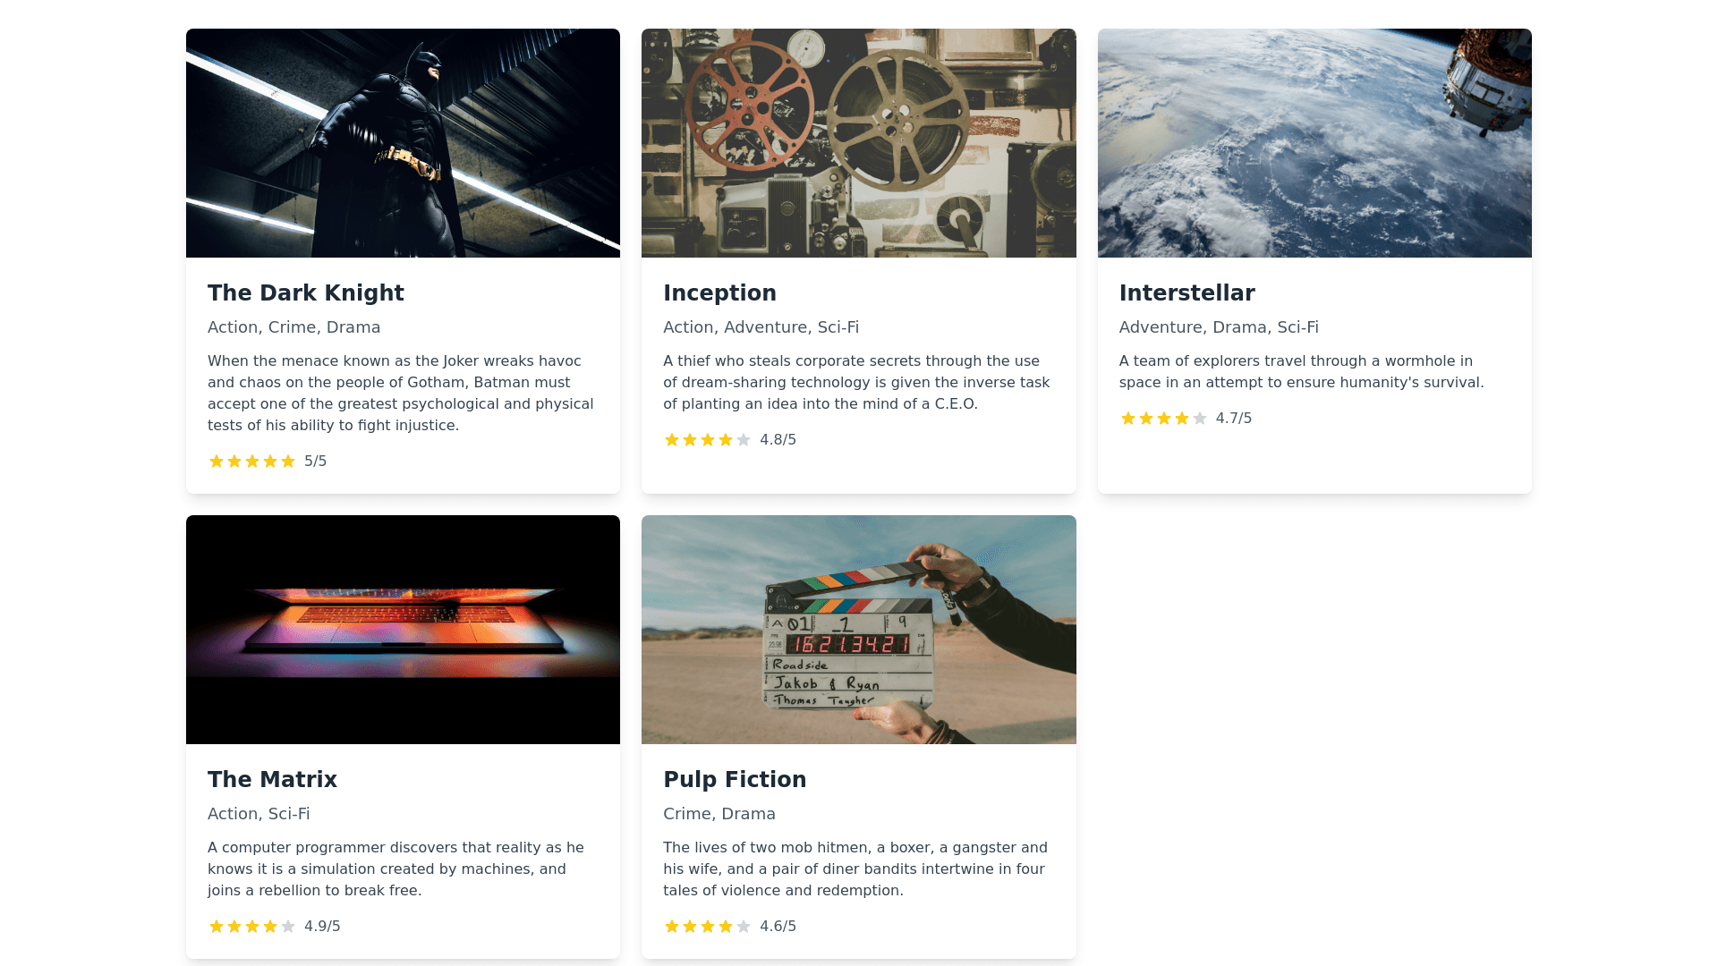The width and height of the screenshot is (1718, 966).
Task: Click the first star of The Dark Knight
Action: click(x=217, y=462)
